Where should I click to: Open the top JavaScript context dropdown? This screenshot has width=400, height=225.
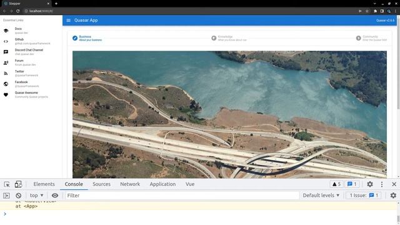pyautogui.click(x=36, y=196)
